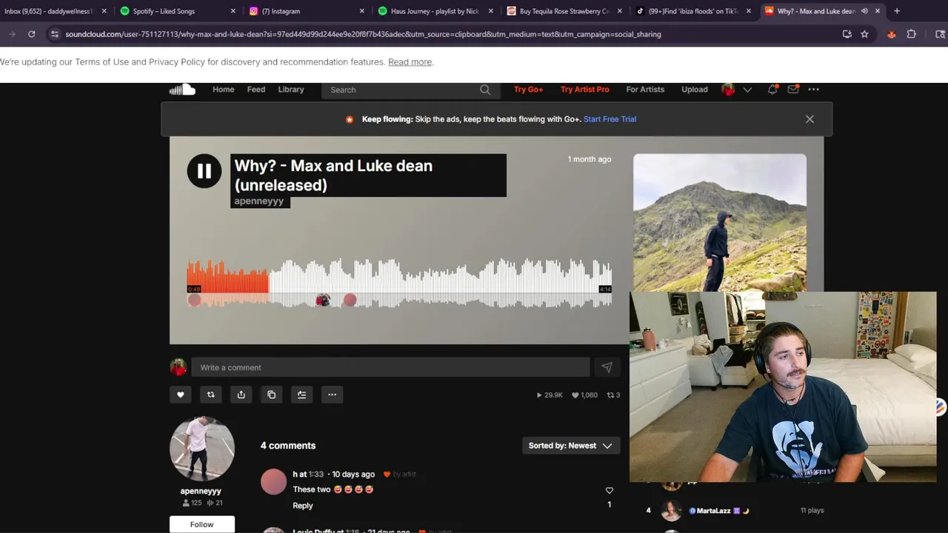
Task: Open the notifications bell
Action: [772, 90]
